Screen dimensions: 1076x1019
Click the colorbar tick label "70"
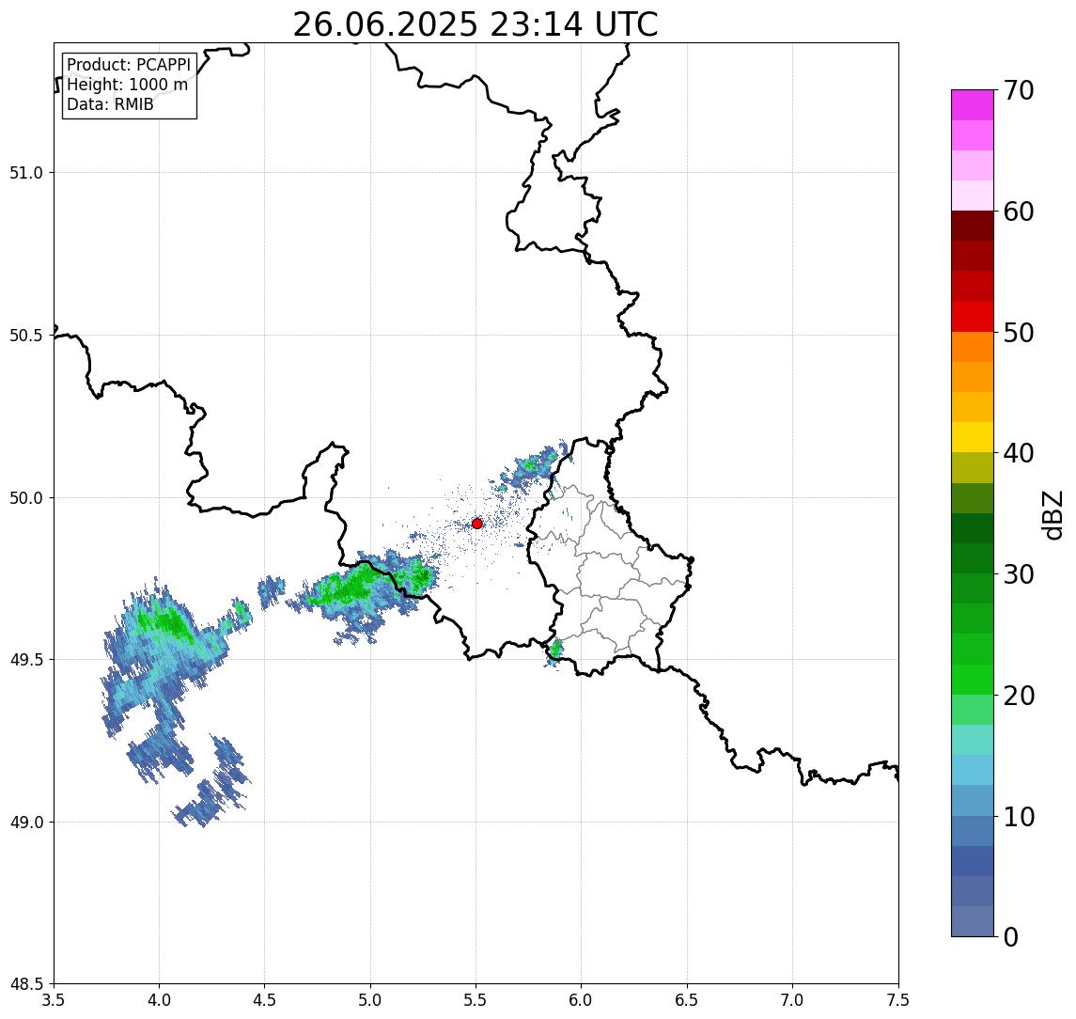[x=1018, y=90]
